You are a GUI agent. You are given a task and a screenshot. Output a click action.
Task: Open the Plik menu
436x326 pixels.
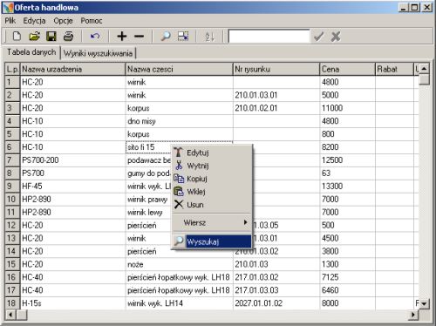[x=10, y=21]
